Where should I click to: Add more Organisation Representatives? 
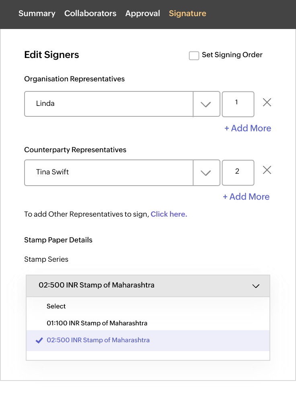click(x=248, y=128)
